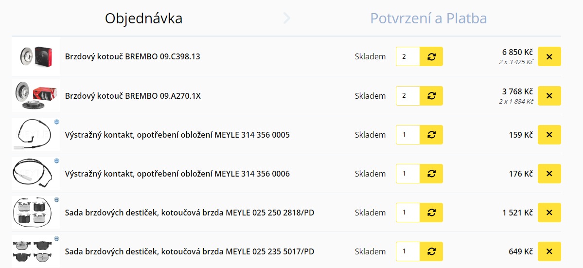View BREMBO 09.A270.1X product thumbnail
Image resolution: width=583 pixels, height=268 pixels.
pos(36,96)
